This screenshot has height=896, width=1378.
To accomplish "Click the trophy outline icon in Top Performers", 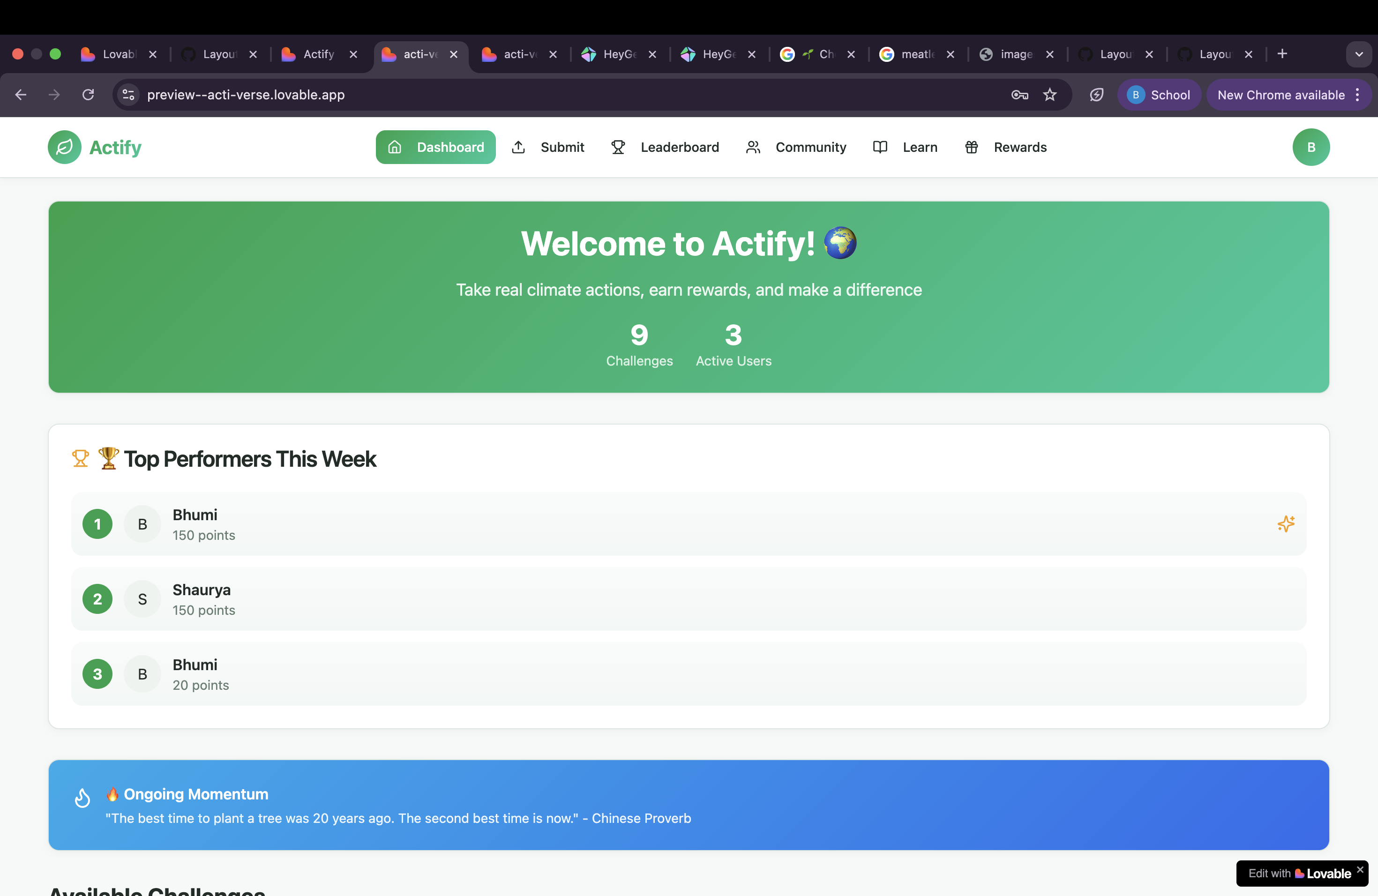I will 81,458.
